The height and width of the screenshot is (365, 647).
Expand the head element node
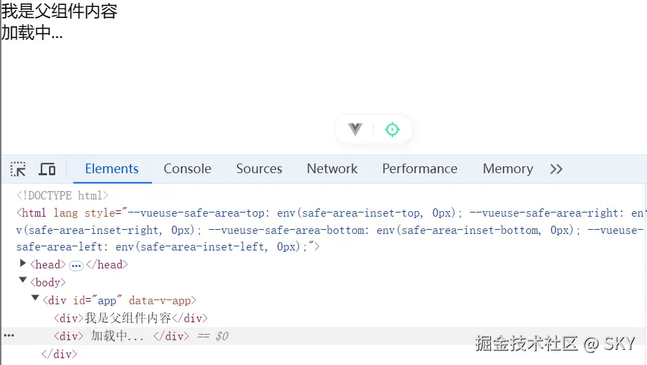[x=23, y=264]
